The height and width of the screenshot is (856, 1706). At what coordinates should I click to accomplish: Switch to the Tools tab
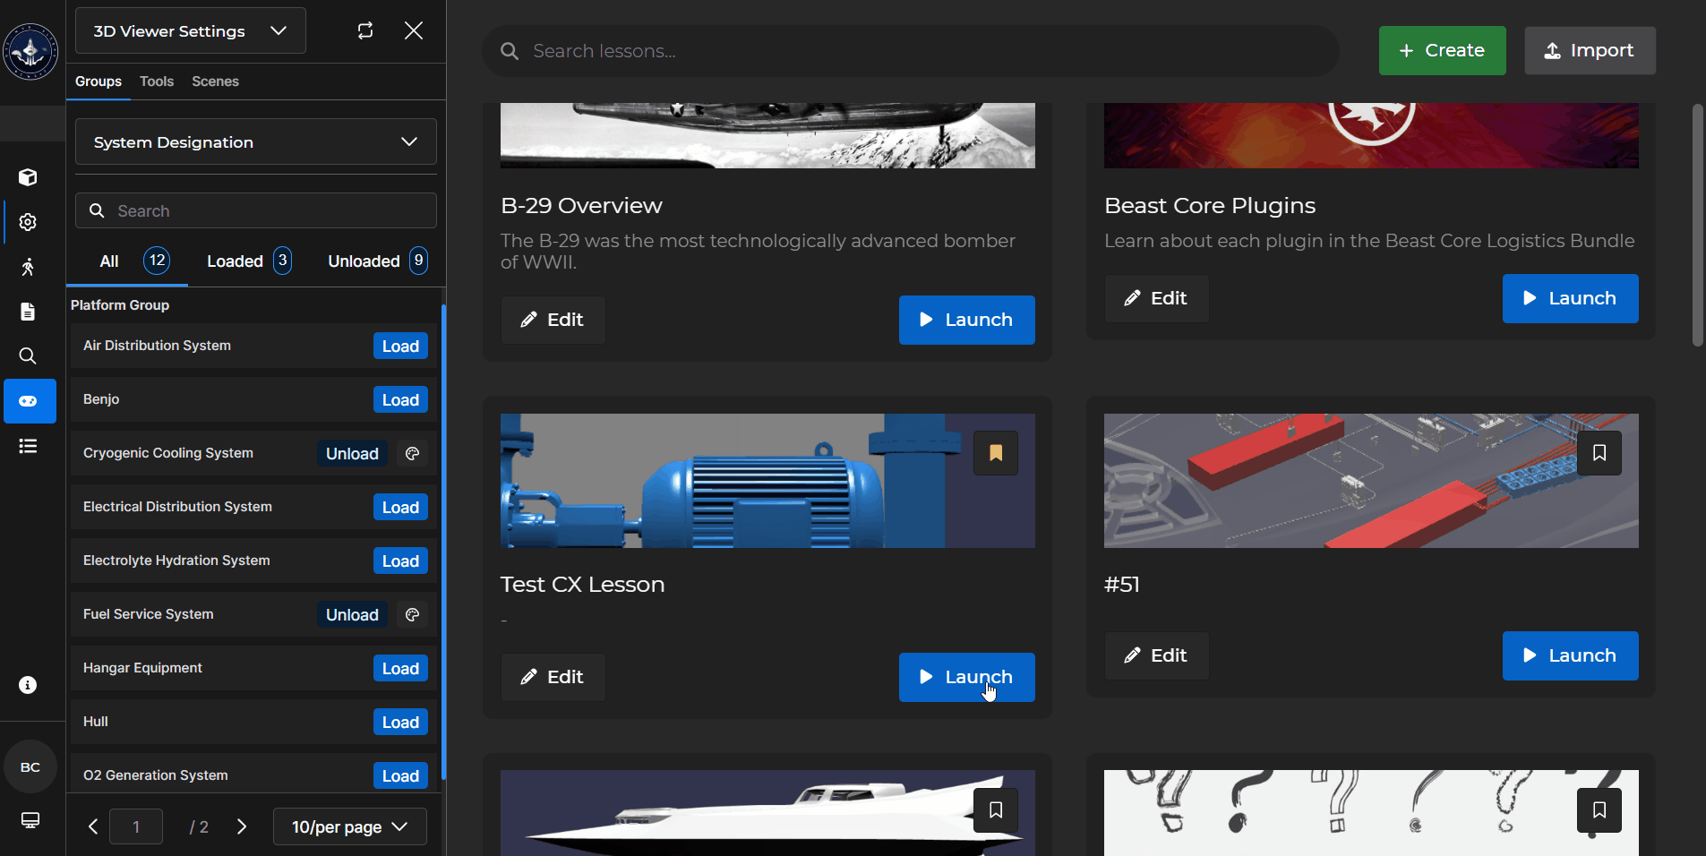point(157,81)
